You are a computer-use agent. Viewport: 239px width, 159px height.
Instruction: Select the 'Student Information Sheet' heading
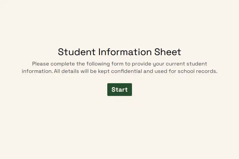click(x=119, y=52)
